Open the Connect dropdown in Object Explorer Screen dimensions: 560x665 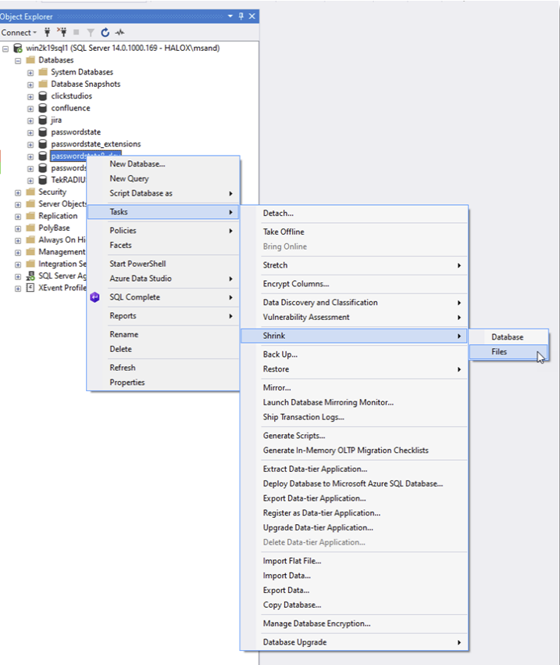click(19, 33)
